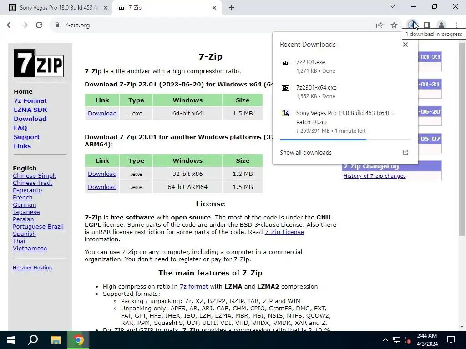
Task: Open the Support sidebar link
Action: pos(26,137)
